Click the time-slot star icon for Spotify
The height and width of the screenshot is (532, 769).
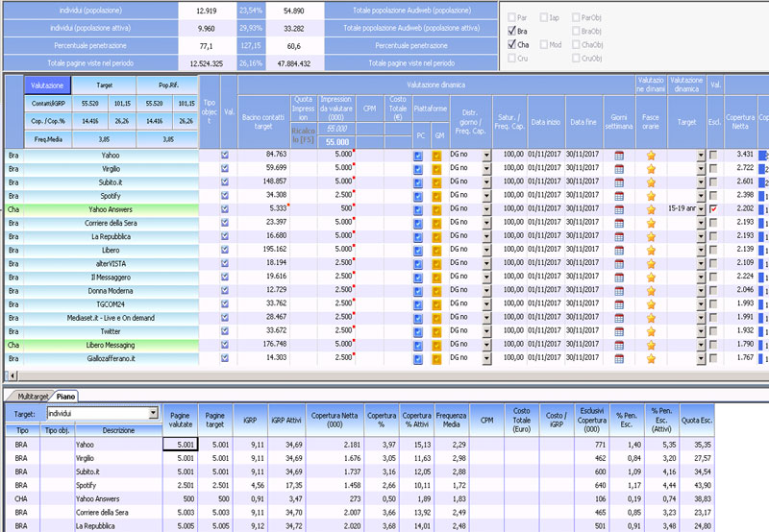[651, 195]
